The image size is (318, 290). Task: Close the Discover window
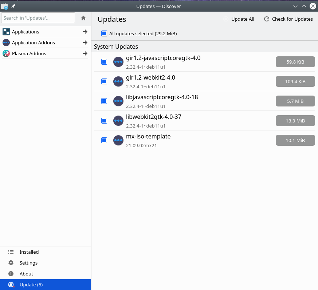[313, 6]
